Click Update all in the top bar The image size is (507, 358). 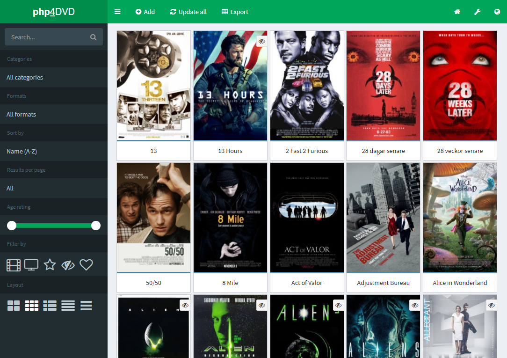pos(188,12)
